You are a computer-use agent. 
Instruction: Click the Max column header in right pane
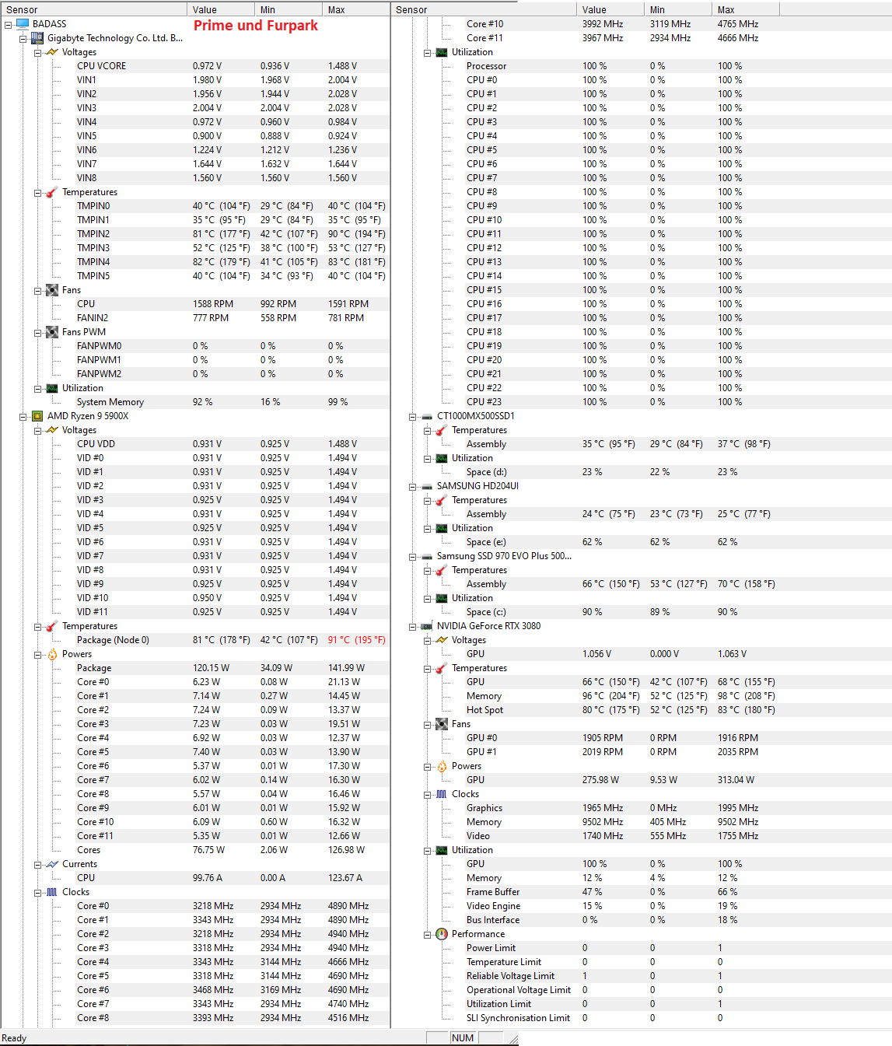tap(746, 9)
